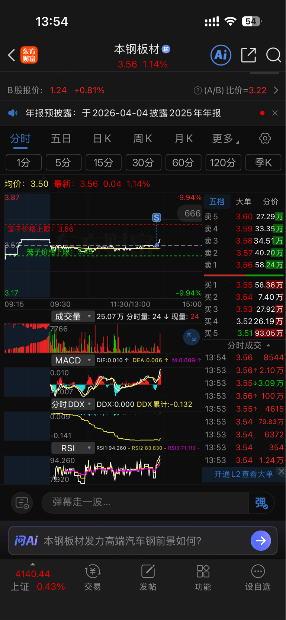Tap the 卖5 price row 3.60
This screenshot has width=286, height=620.
point(244,216)
